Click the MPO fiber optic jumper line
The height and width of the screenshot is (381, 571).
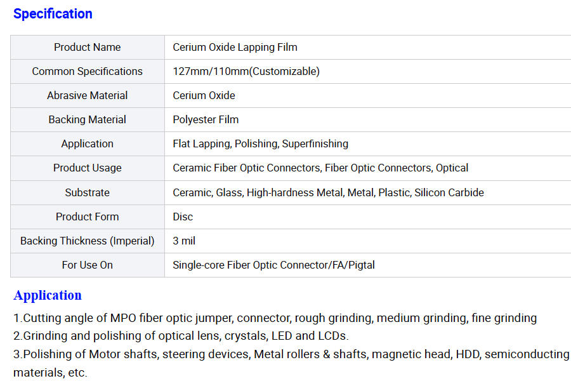(x=275, y=318)
